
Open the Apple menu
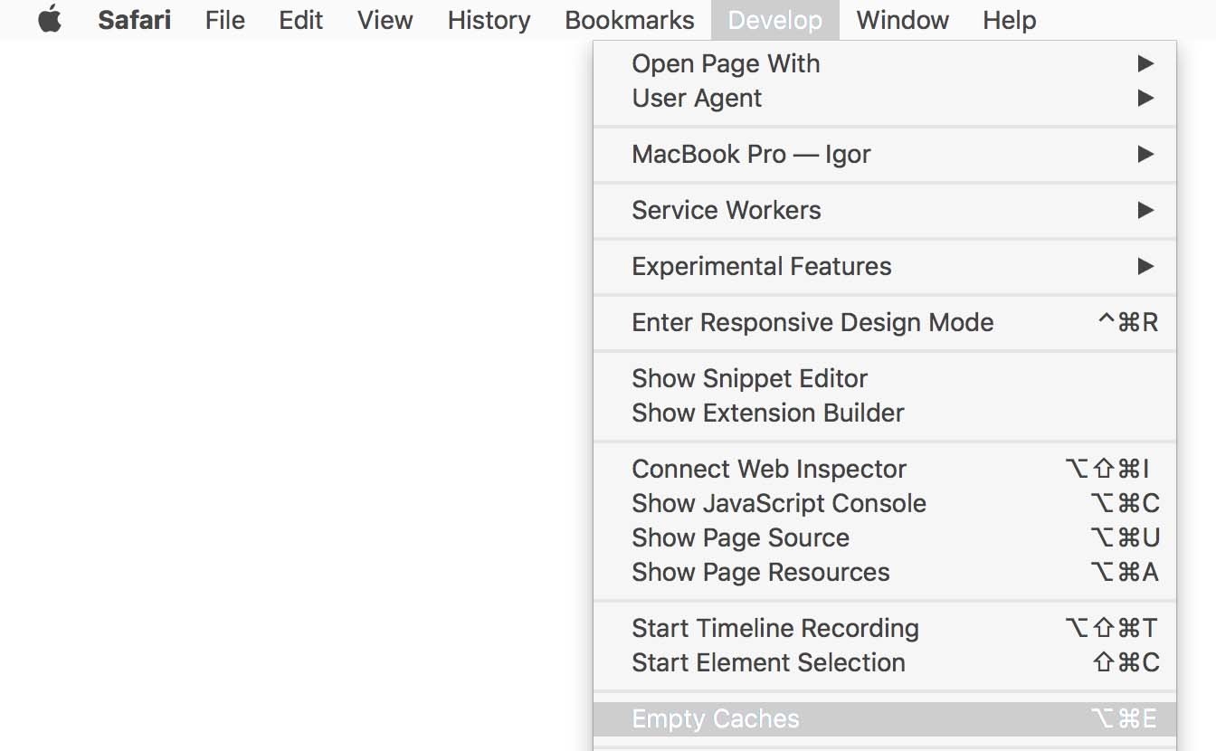coord(50,19)
